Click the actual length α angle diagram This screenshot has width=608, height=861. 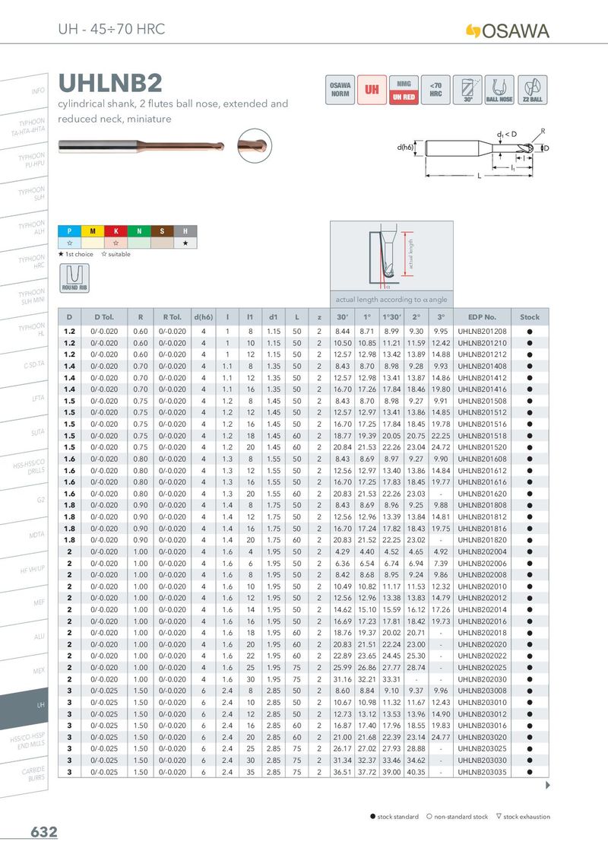pos(392,256)
